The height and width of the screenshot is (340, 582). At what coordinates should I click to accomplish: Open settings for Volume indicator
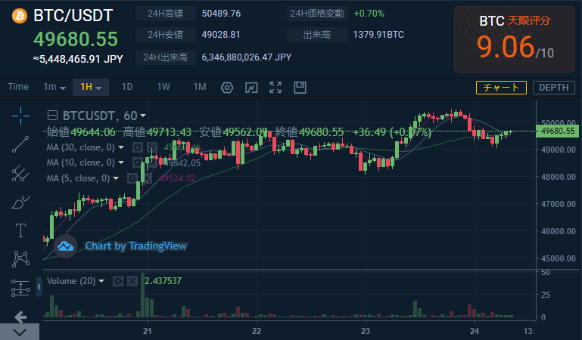pos(117,281)
